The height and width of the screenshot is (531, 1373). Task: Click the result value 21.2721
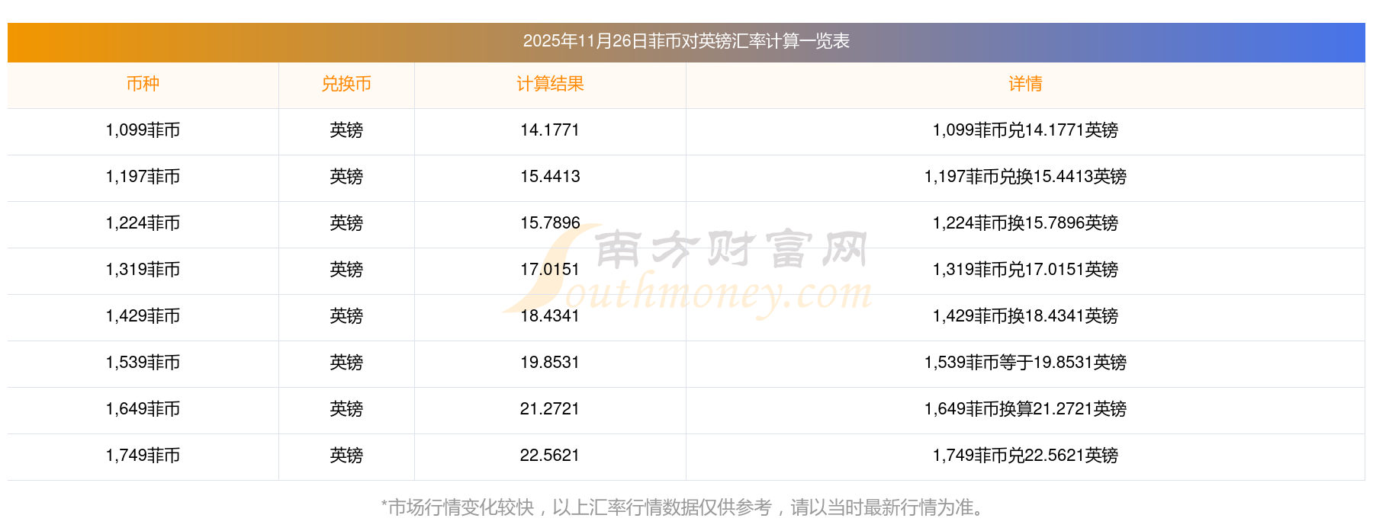550,409
